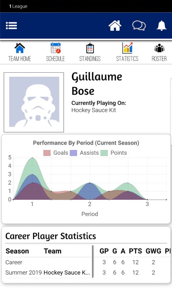172x305 pixels.
Task: Click the peak point at period 1
Action: [32, 158]
